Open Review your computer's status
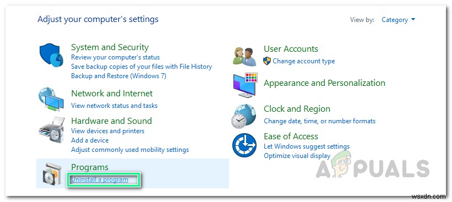The height and width of the screenshot is (202, 452). pos(115,57)
